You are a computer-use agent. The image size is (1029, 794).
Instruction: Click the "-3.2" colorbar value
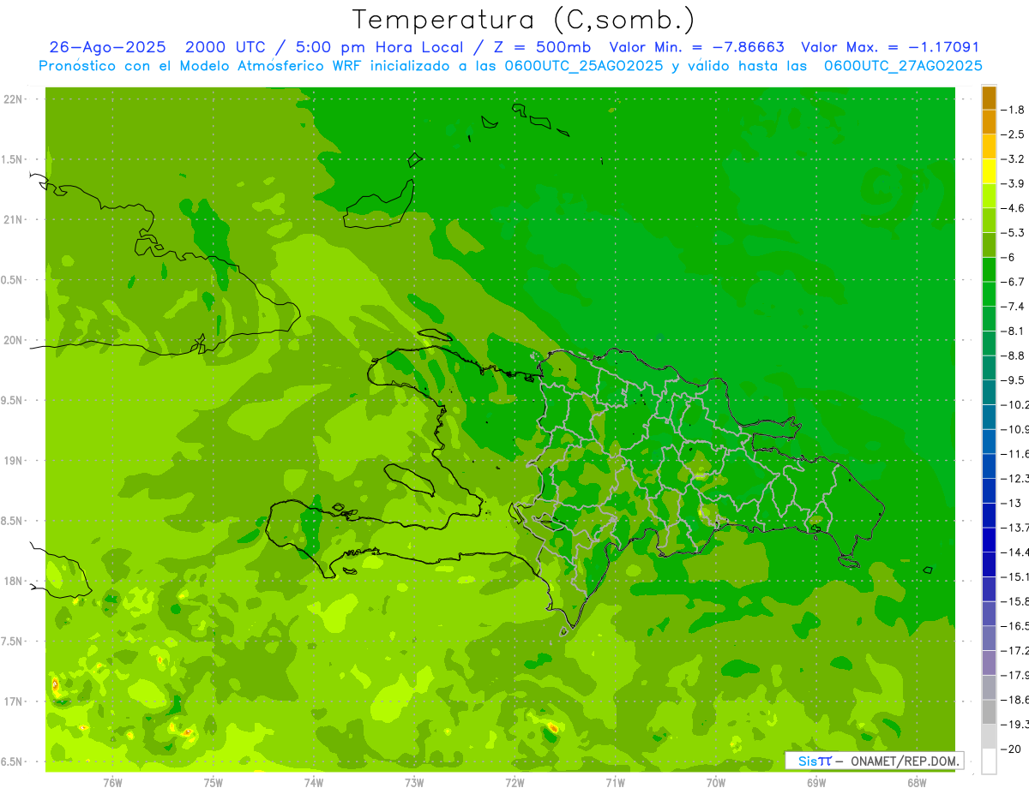[1013, 159]
